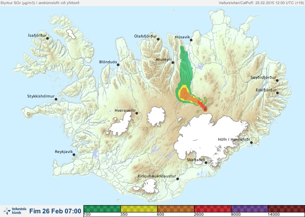This screenshot has width=305, height=217.
Task: Click the Eskifjörður marker dot
Action: pyautogui.click(x=277, y=93)
